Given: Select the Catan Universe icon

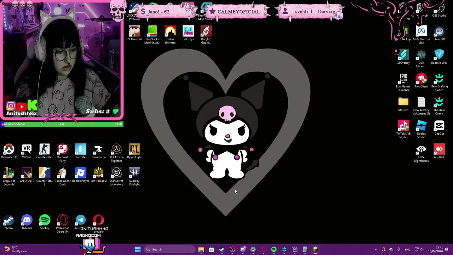Looking at the screenshot, I should click(170, 35).
